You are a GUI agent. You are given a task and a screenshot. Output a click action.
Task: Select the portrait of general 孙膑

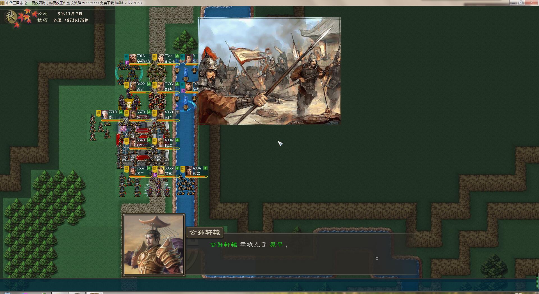161,115
